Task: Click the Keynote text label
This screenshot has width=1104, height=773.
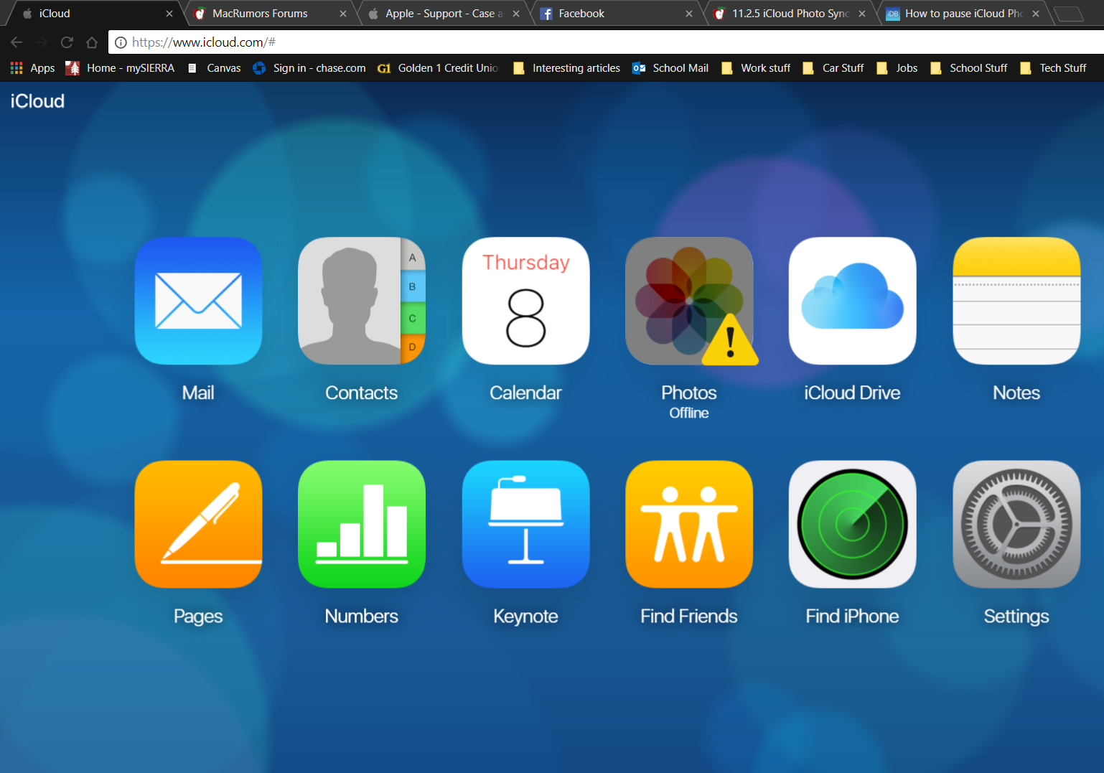Action: (x=525, y=617)
